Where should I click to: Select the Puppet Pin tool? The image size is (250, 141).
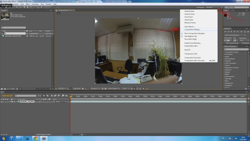click(46, 7)
